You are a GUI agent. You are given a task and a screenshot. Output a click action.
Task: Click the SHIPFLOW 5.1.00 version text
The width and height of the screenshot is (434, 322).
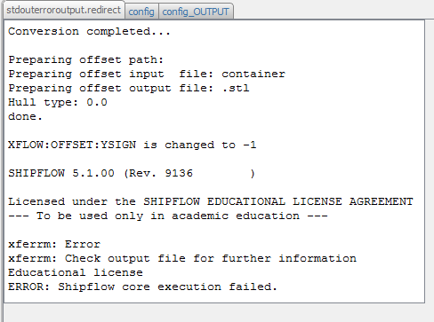pyautogui.click(x=61, y=173)
